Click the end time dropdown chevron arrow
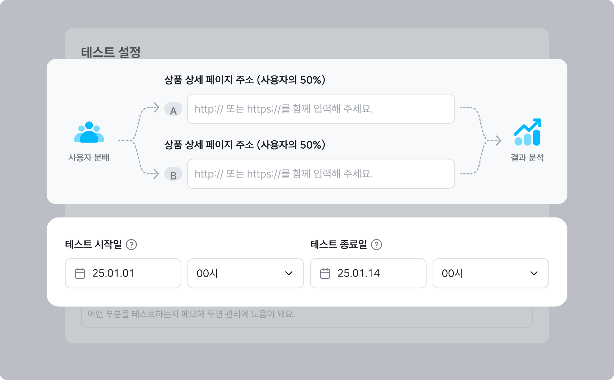614x380 pixels. coord(534,273)
